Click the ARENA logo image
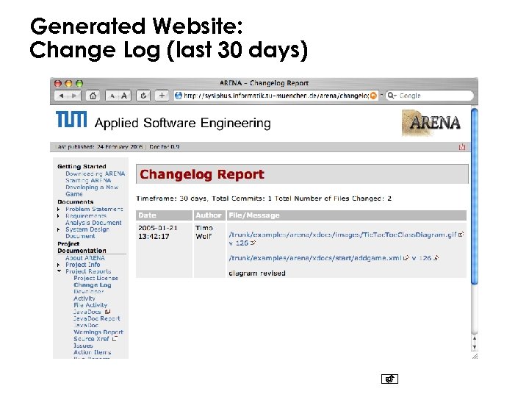 point(431,123)
